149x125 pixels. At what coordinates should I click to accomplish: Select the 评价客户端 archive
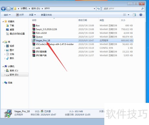click(x=83, y=55)
